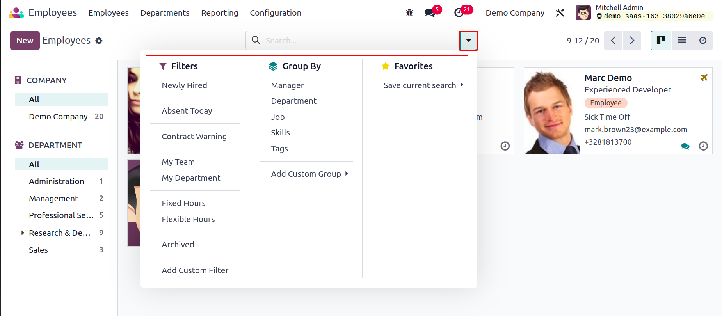Toggle the search options dropdown arrow
722x316 pixels.
tap(469, 41)
